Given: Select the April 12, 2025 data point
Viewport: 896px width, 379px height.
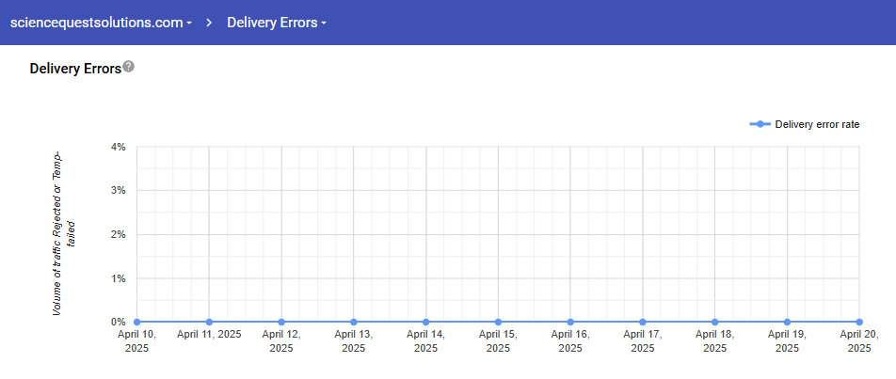Looking at the screenshot, I should point(281,322).
